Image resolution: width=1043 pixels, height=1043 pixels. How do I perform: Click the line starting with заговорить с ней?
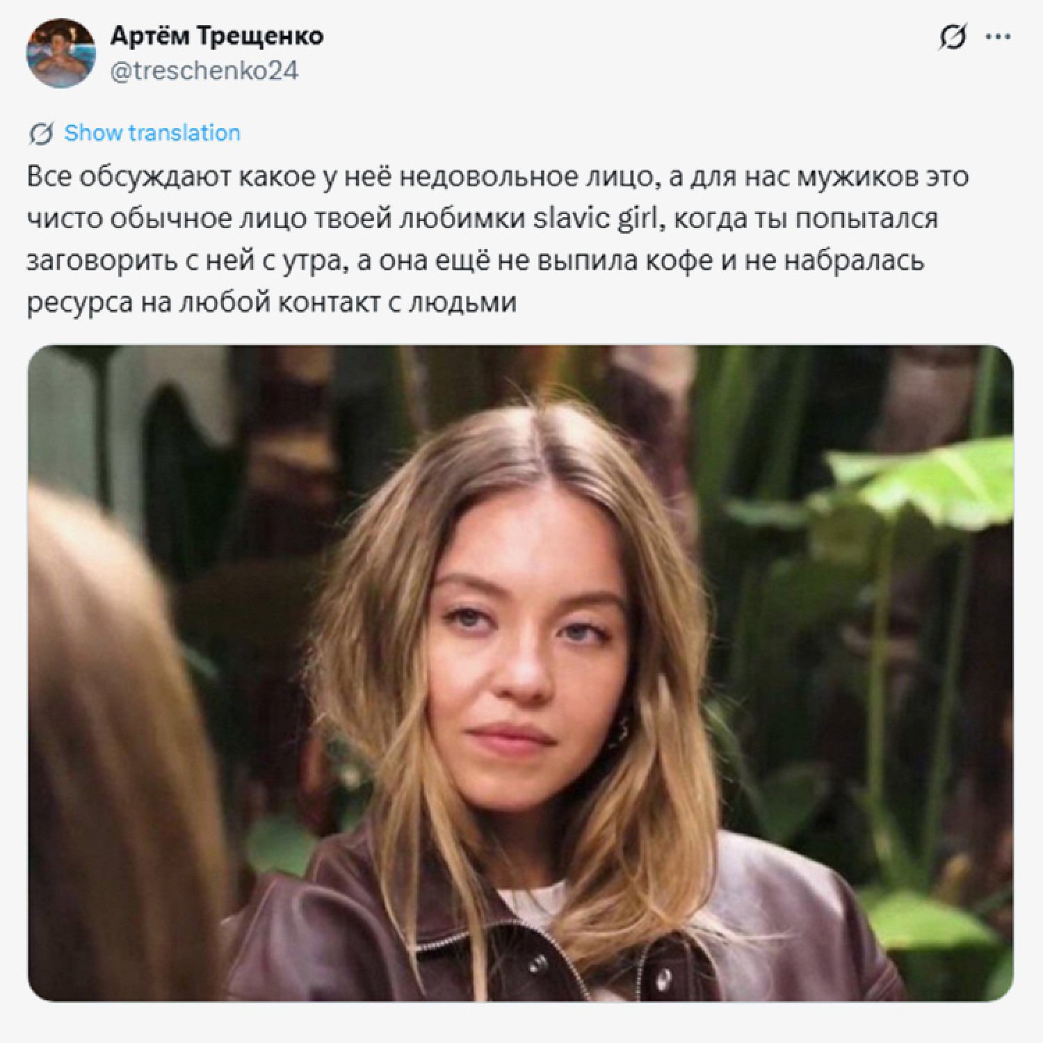476,261
